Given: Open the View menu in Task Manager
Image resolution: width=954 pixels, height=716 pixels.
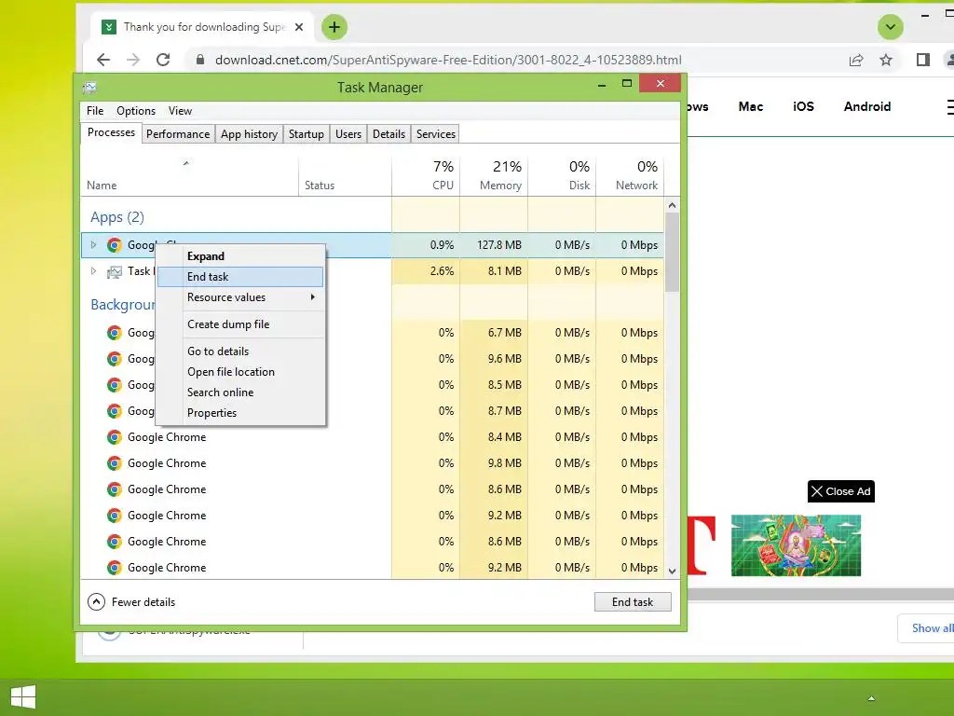Looking at the screenshot, I should pyautogui.click(x=180, y=111).
